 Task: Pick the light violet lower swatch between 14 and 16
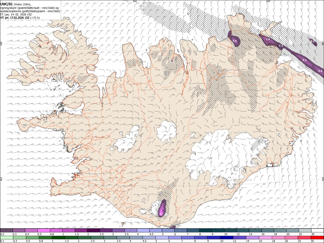coord(253,237)
